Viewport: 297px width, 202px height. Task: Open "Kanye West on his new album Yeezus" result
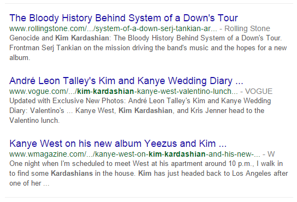[x=118, y=144]
